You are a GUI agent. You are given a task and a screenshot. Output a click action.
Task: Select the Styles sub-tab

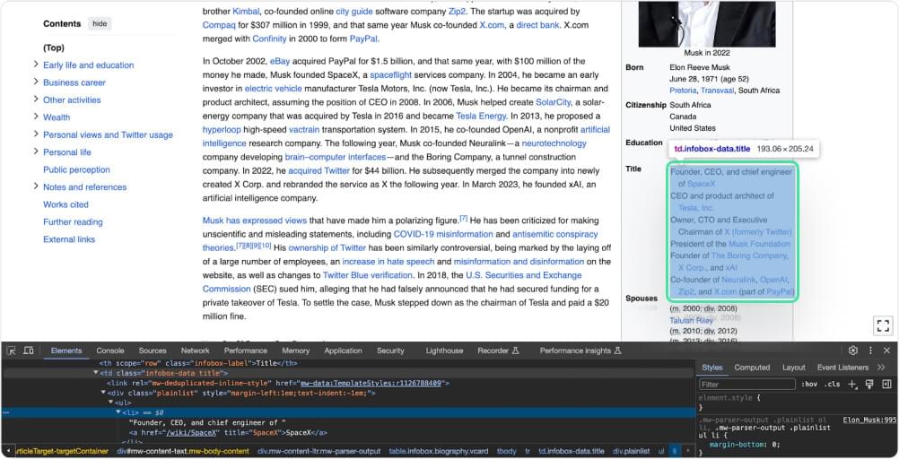pos(712,368)
